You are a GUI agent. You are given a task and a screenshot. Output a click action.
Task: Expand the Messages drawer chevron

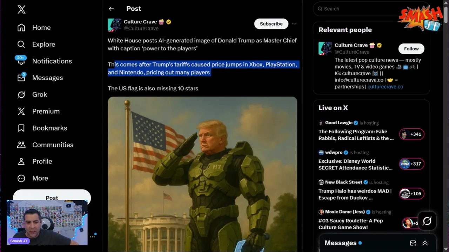(425, 243)
